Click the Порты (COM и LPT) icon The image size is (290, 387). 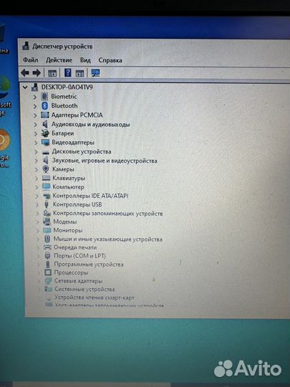tap(47, 256)
